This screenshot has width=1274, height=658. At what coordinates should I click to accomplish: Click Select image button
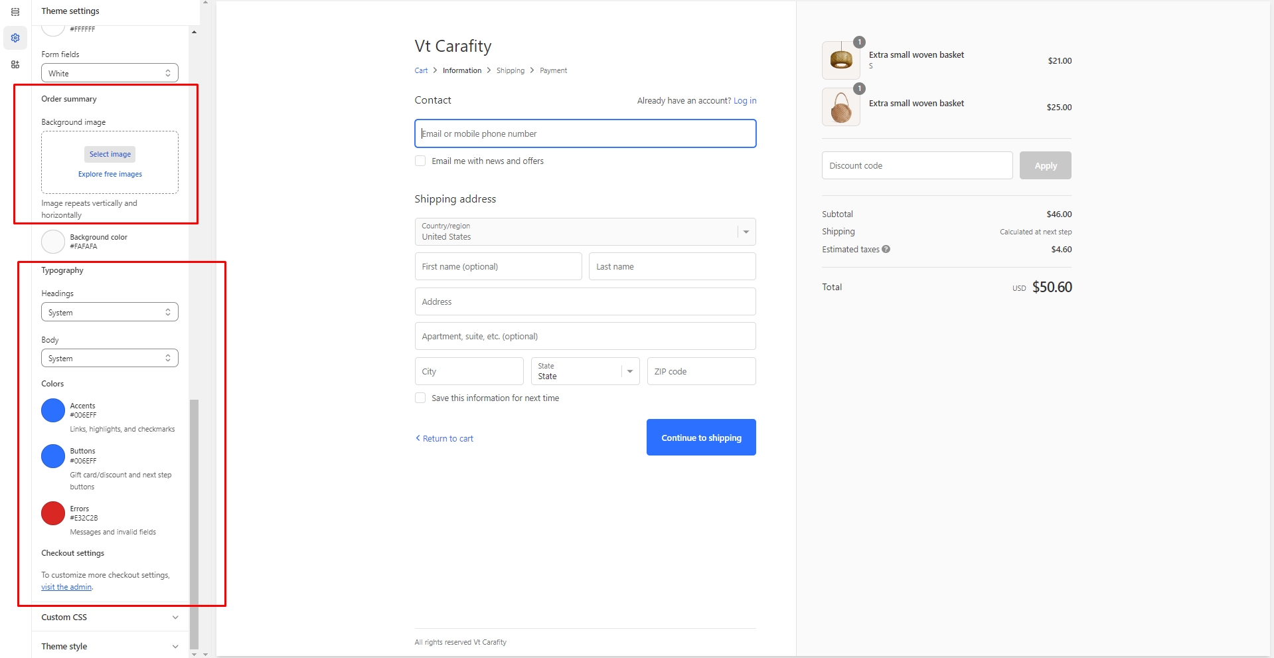(110, 154)
